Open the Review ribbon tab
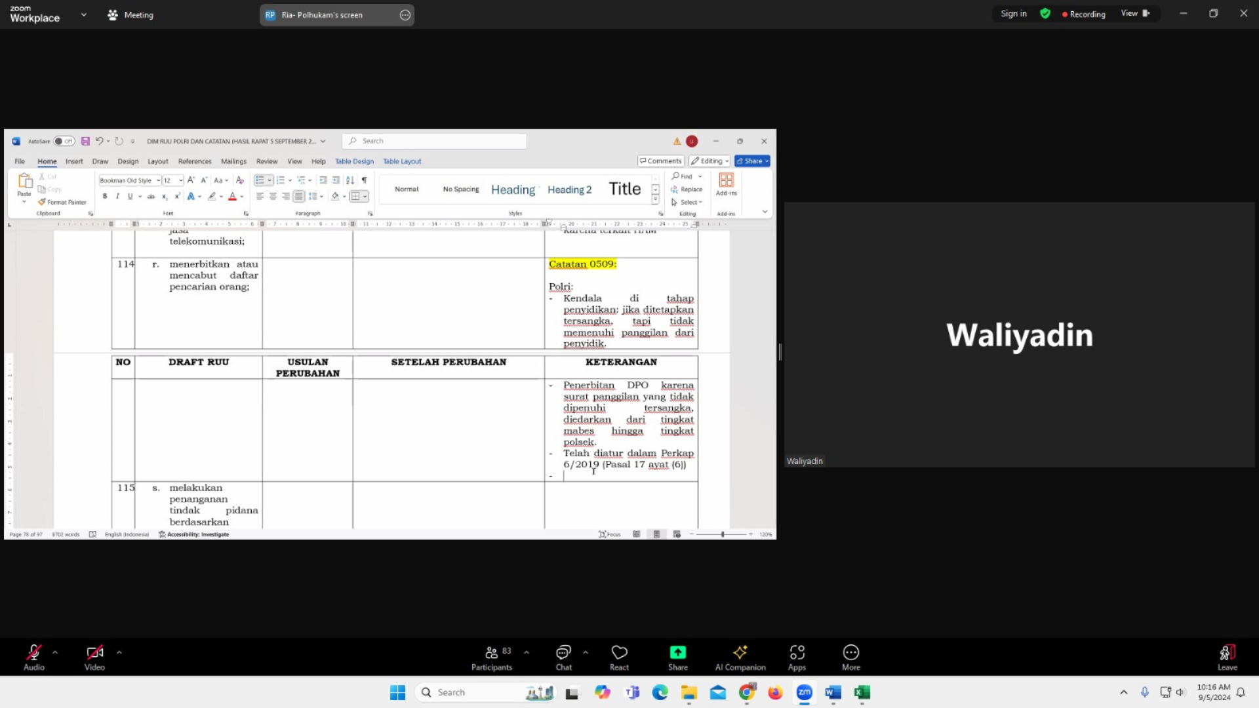Screen dimensions: 1259x708 pos(267,161)
